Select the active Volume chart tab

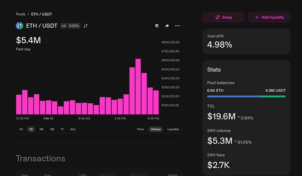coord(156,129)
